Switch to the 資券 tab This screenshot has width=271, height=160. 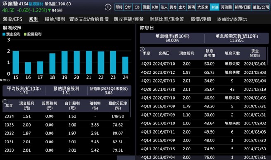click(173, 7)
